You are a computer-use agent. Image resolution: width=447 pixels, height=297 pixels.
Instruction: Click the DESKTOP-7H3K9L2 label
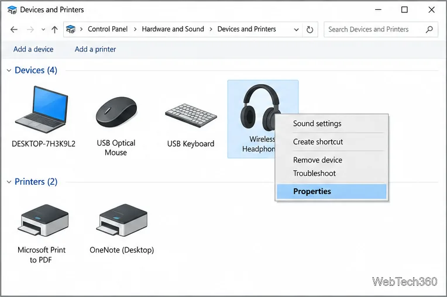click(43, 144)
